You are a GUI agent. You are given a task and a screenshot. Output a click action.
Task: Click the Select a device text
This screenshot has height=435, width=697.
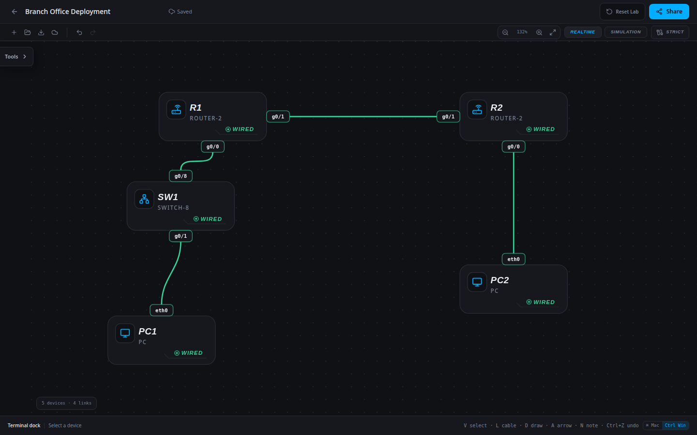(65, 426)
